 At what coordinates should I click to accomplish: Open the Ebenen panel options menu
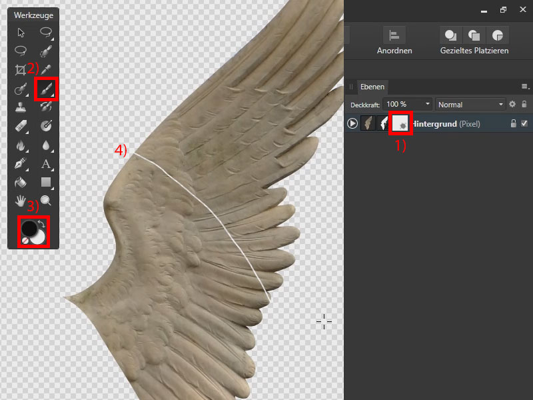coord(525,87)
